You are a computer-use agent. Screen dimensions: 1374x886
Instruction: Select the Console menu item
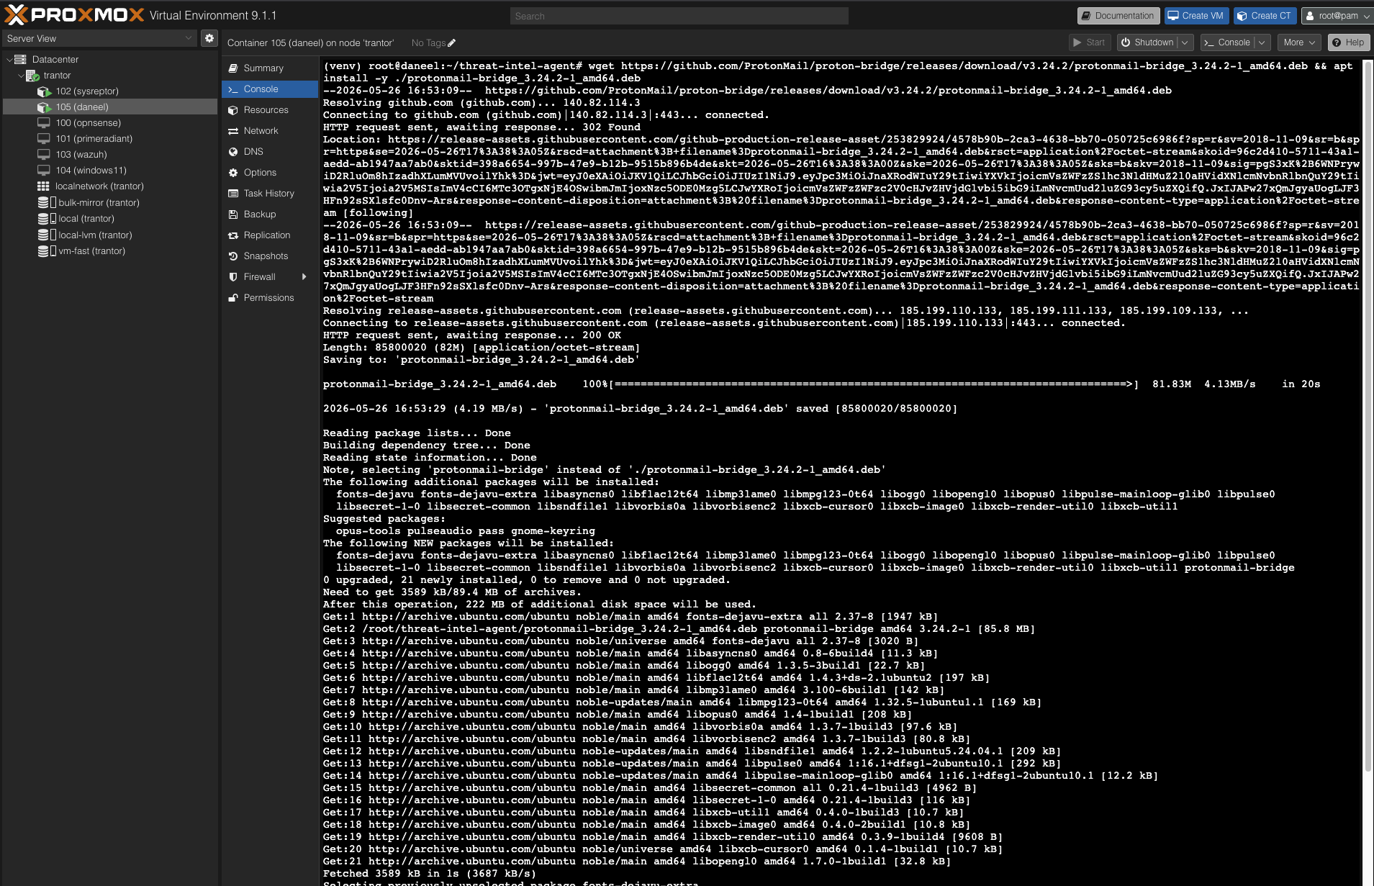click(269, 89)
